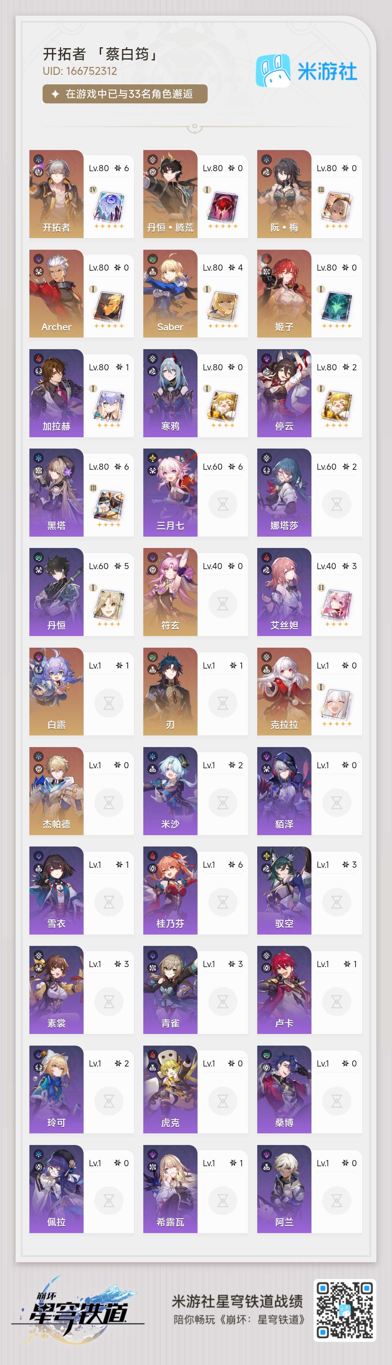Click the UID 166752312 text
392x1365 pixels.
pos(80,71)
